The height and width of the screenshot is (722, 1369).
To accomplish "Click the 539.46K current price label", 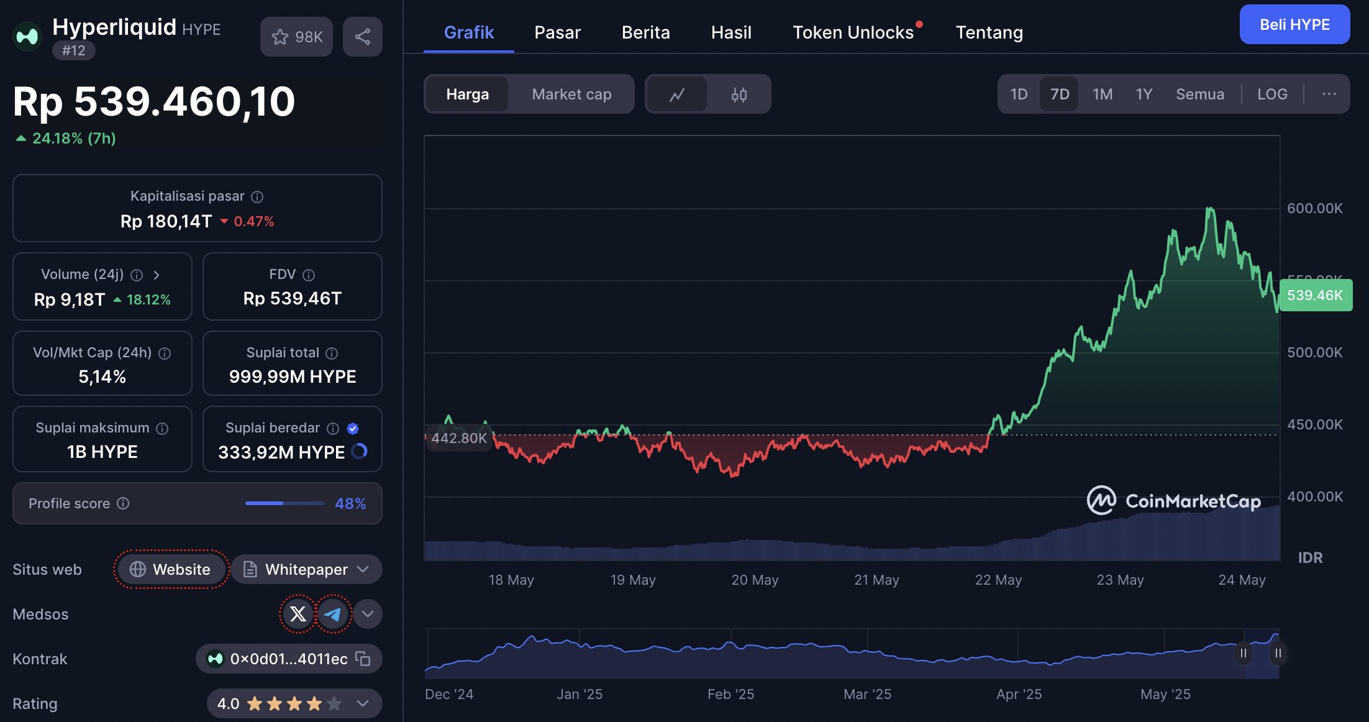I will (x=1315, y=295).
